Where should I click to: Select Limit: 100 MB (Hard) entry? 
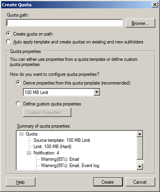pos(52,147)
